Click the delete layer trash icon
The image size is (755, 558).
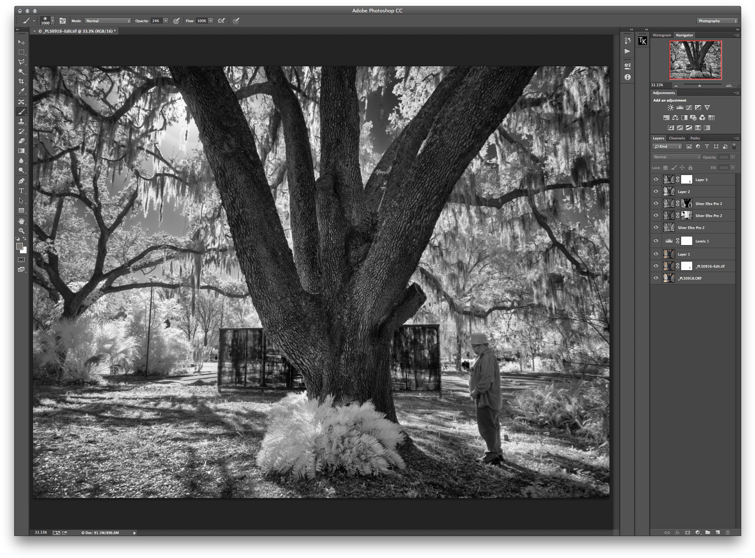tap(728, 532)
